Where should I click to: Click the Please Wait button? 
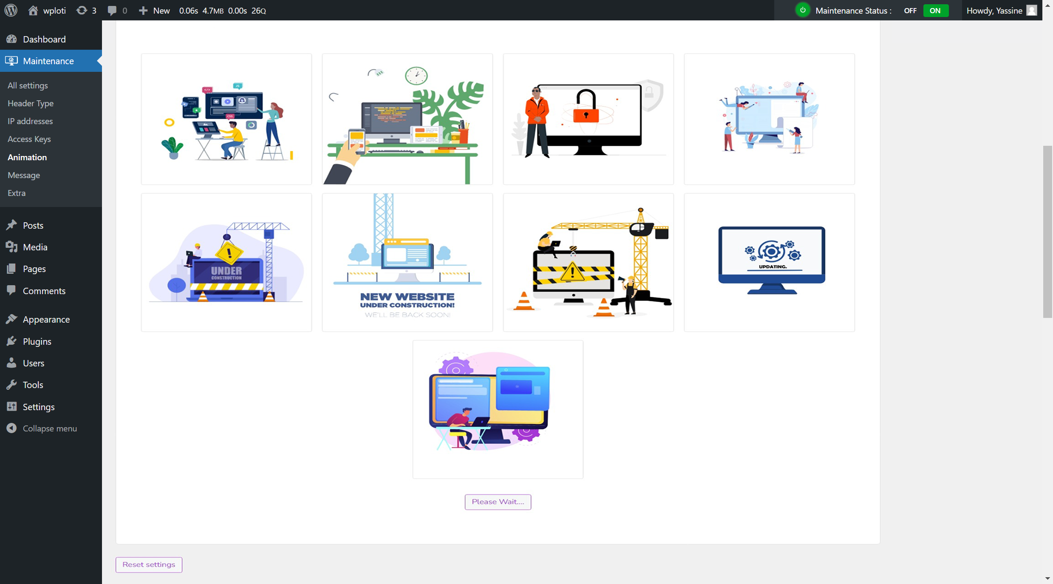tap(498, 502)
